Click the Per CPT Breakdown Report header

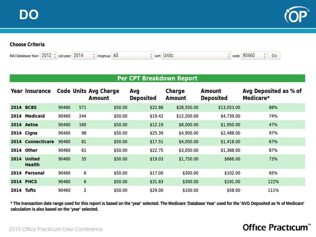coord(157,78)
